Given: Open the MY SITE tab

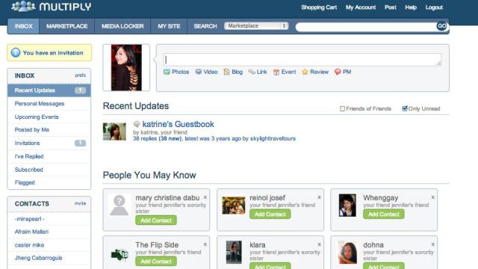Looking at the screenshot, I should [x=169, y=26].
